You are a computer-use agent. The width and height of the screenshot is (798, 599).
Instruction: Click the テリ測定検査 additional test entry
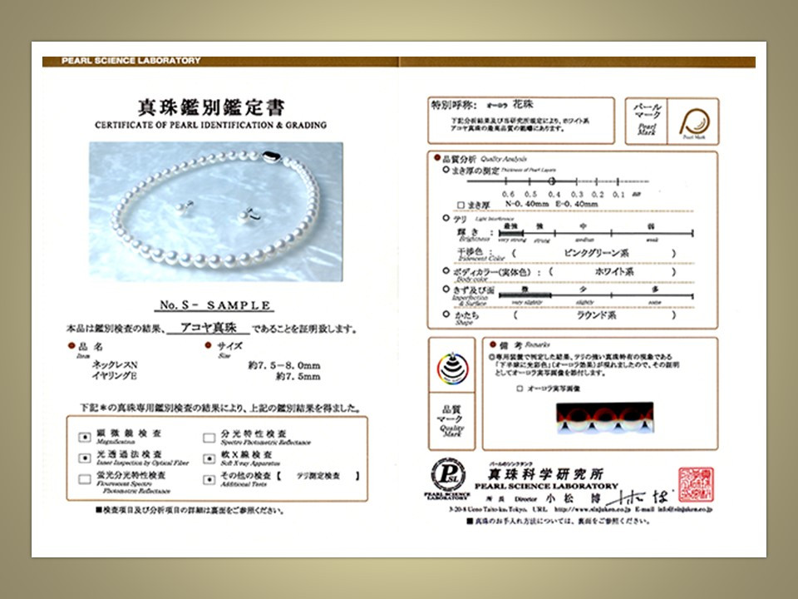point(318,476)
